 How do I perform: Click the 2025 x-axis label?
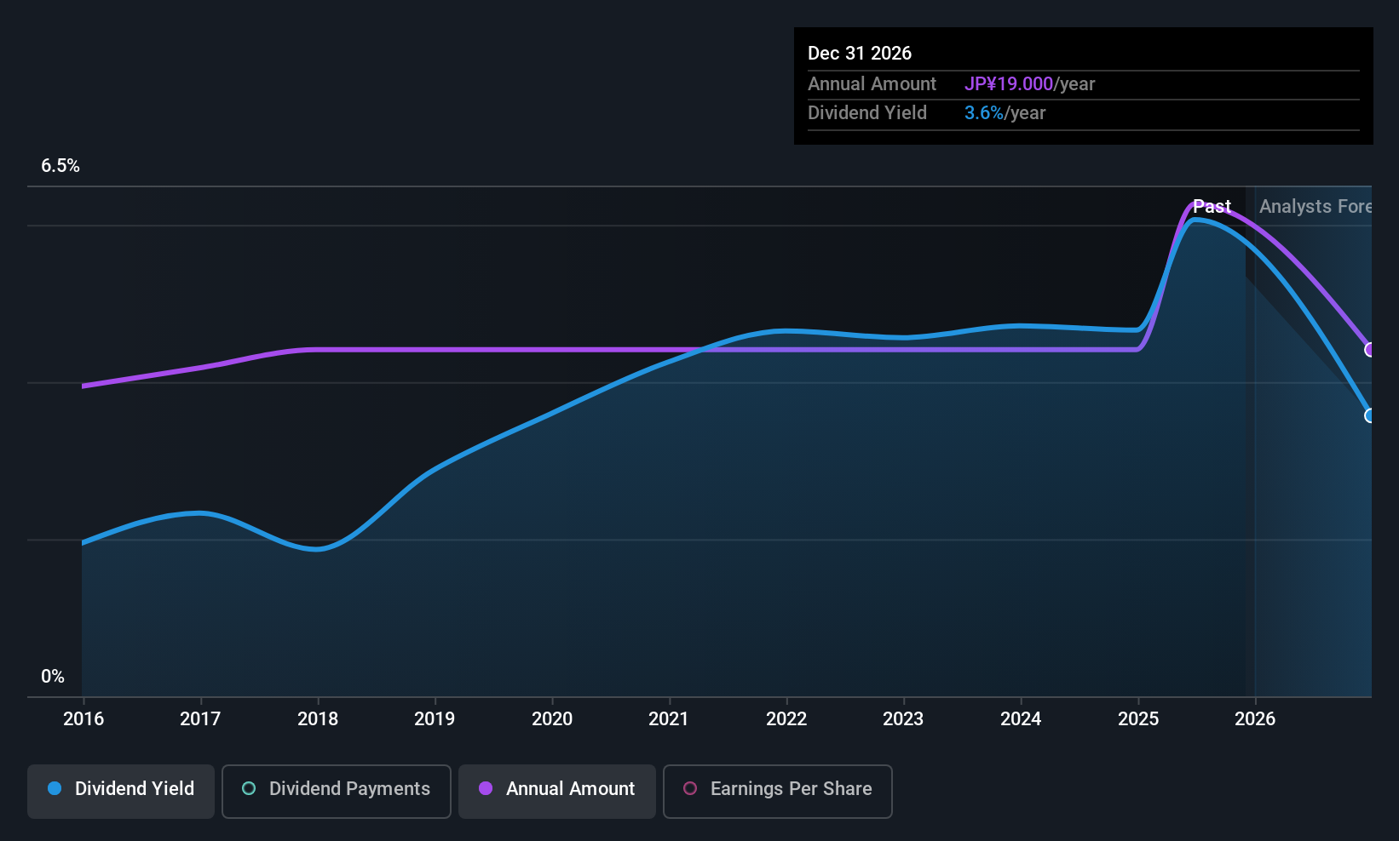click(x=1138, y=718)
